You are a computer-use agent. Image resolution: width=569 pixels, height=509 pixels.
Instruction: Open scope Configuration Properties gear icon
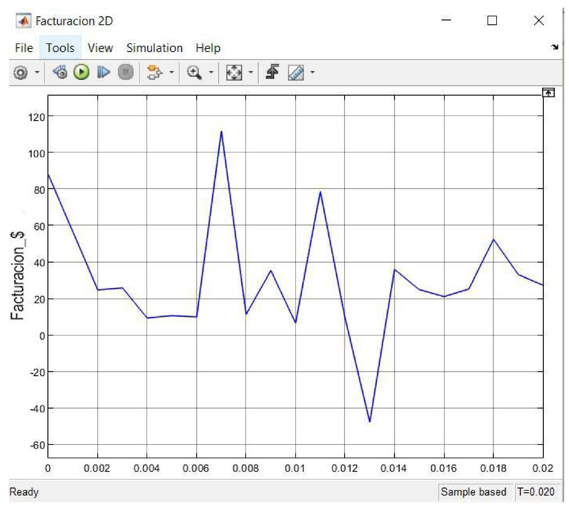21,72
